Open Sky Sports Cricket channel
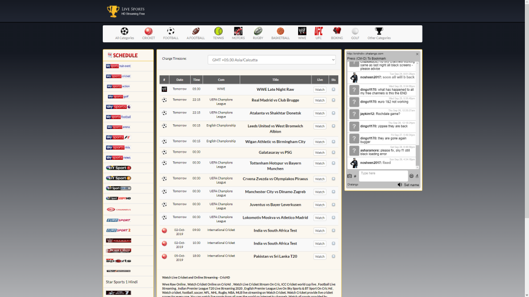Image resolution: width=529 pixels, height=297 pixels. point(118,76)
